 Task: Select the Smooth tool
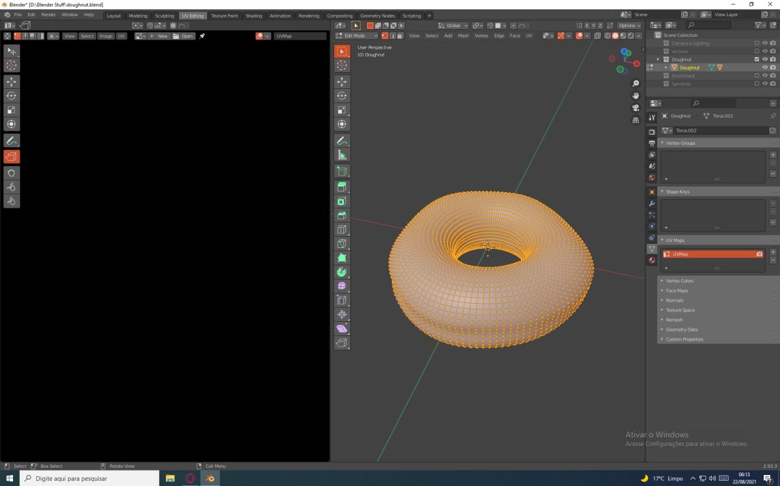point(342,286)
